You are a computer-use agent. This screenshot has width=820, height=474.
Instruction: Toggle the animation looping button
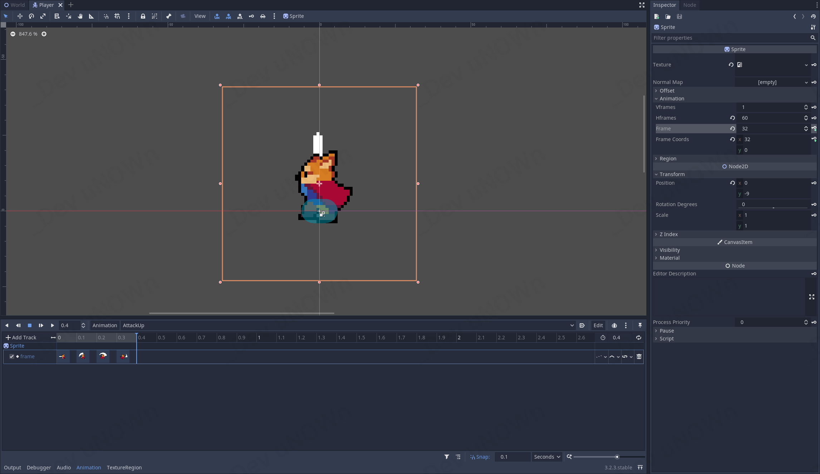(638, 338)
